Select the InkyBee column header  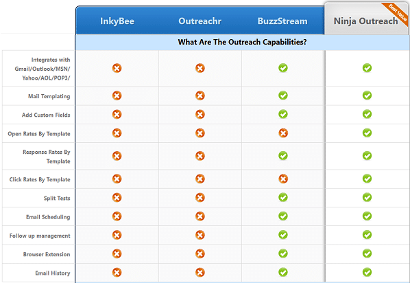(117, 21)
